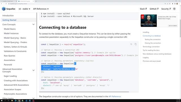Jump to Installing section in contents

click(x=146, y=32)
